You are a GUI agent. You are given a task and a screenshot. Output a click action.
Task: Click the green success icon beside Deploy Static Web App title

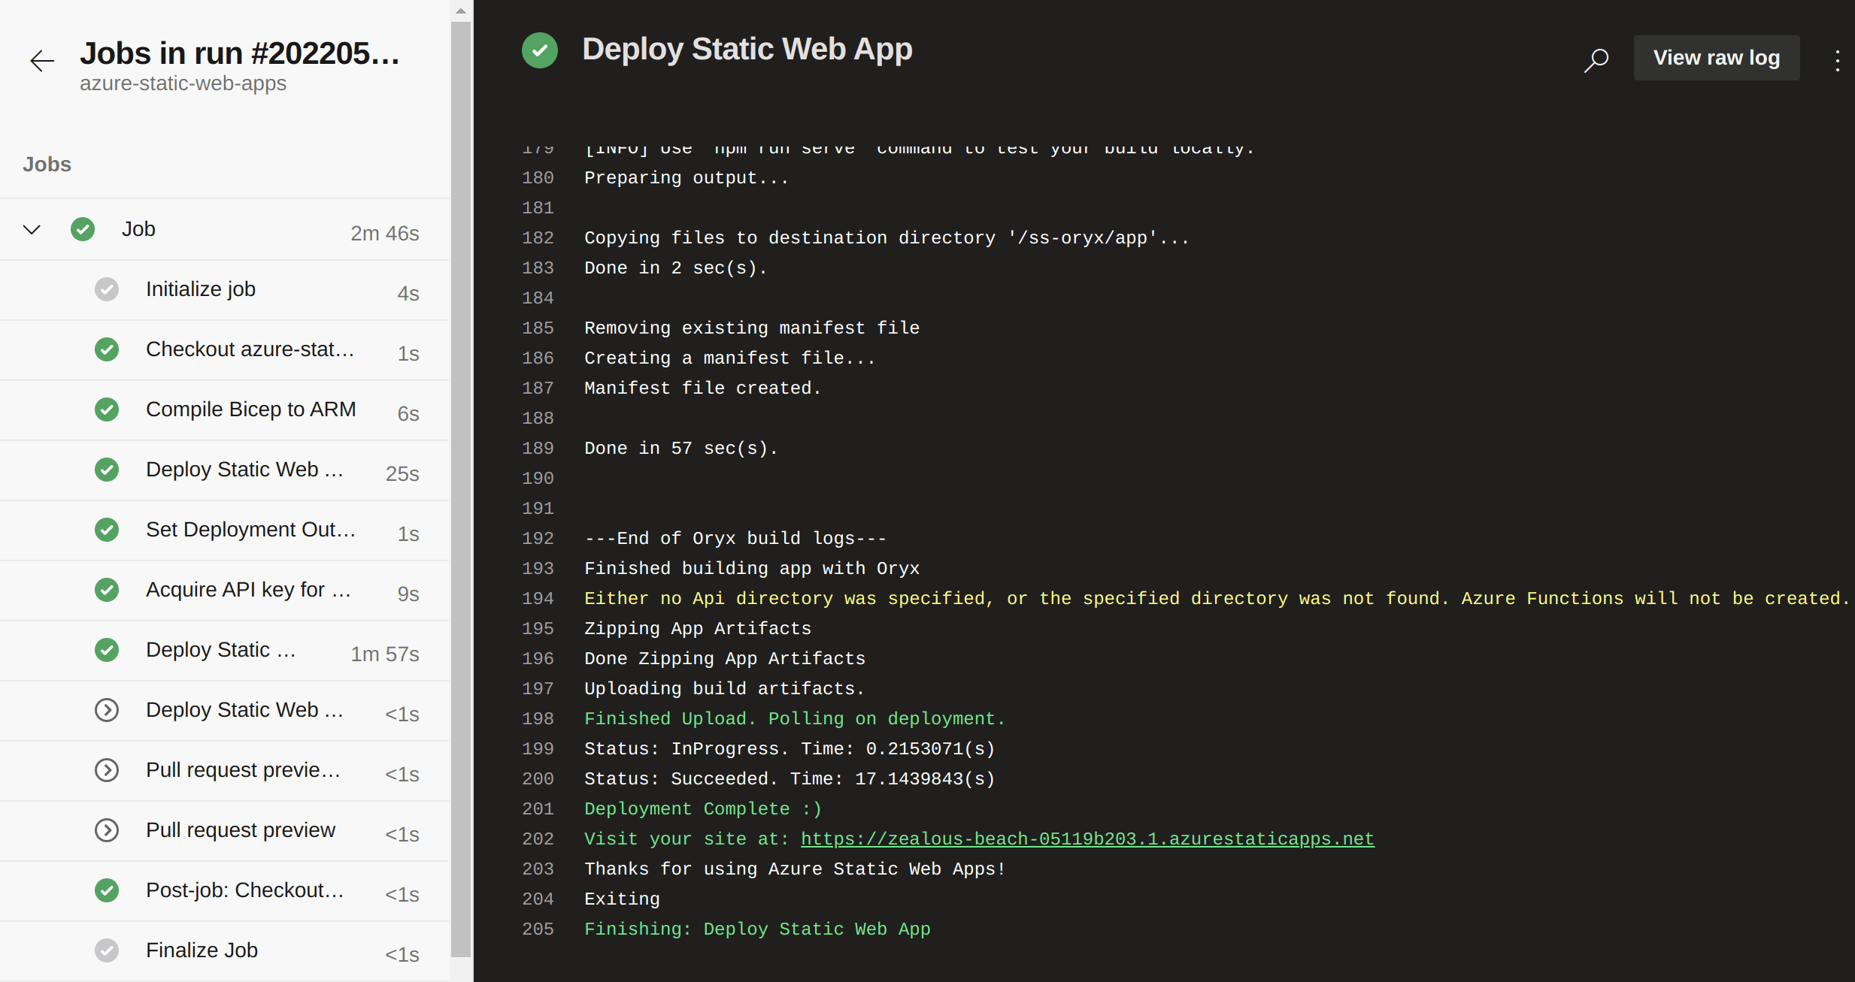[x=540, y=50]
